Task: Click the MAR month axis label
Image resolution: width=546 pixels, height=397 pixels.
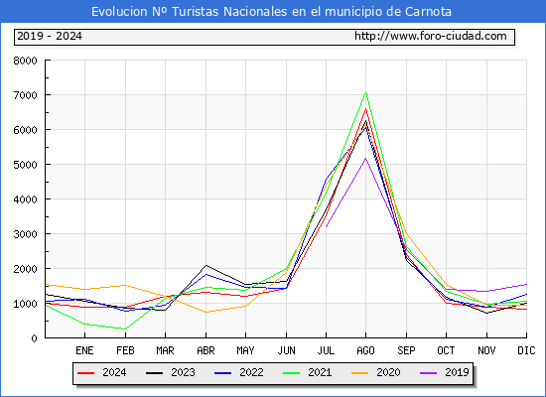Action: [165, 350]
